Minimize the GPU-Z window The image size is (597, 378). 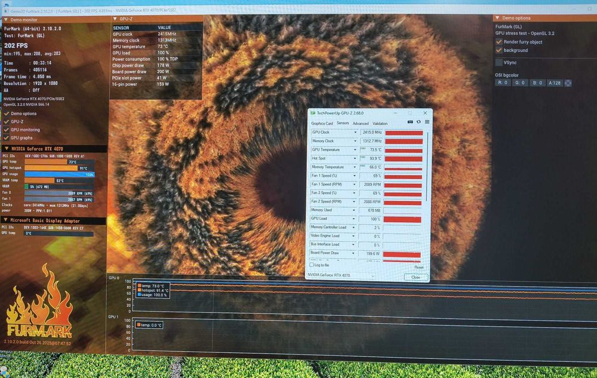(395, 113)
